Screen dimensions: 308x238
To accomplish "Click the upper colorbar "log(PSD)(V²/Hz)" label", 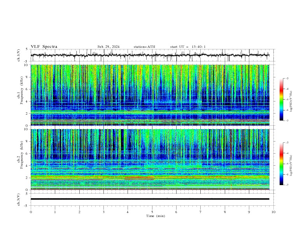I will (291, 101).
